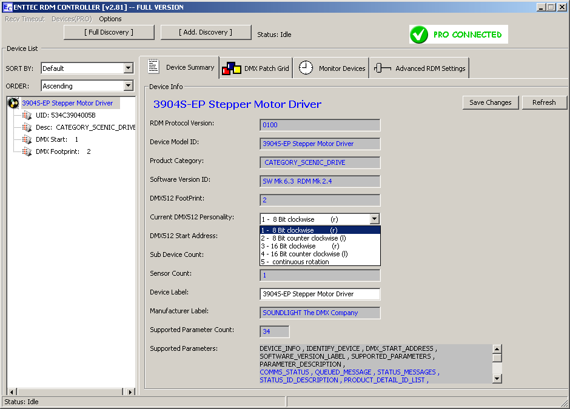Select 1 - 8 Bit clockwise (r) option
The height and width of the screenshot is (409, 570).
tap(320, 230)
